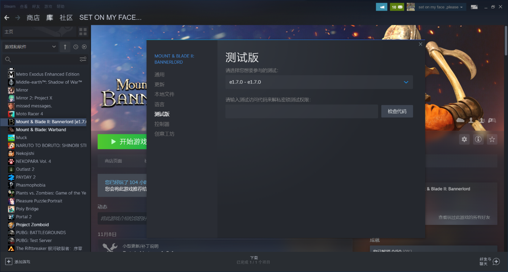This screenshot has width=508, height=272.
Task: Select 控制器 in the properties sidebar
Action: [162, 124]
